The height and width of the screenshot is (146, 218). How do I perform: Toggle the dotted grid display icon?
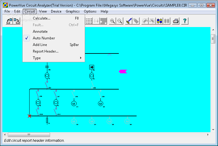point(89,21)
